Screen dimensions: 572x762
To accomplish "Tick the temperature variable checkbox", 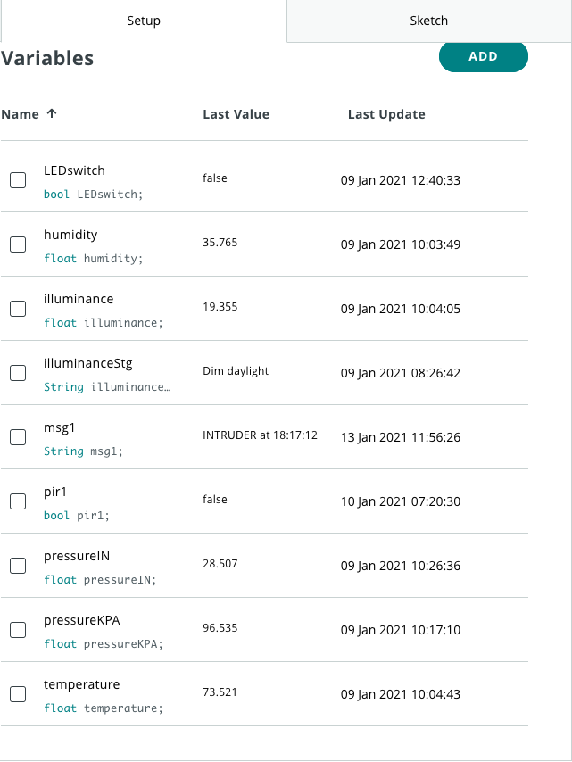I will point(18,694).
